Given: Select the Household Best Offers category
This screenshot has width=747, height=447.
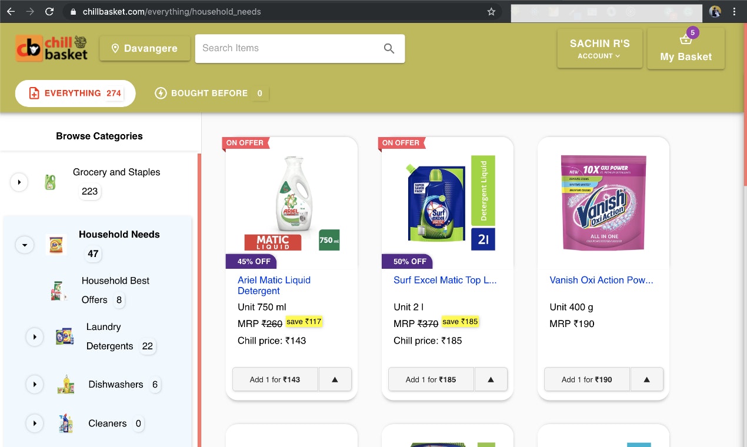Looking at the screenshot, I should [x=115, y=291].
